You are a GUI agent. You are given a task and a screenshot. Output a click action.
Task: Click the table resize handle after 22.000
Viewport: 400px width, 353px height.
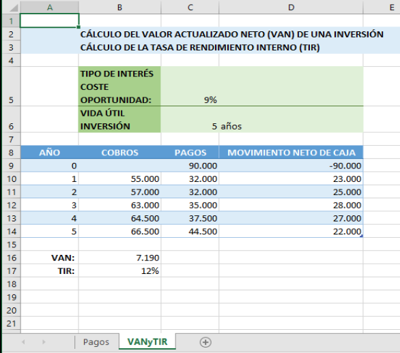(362, 236)
